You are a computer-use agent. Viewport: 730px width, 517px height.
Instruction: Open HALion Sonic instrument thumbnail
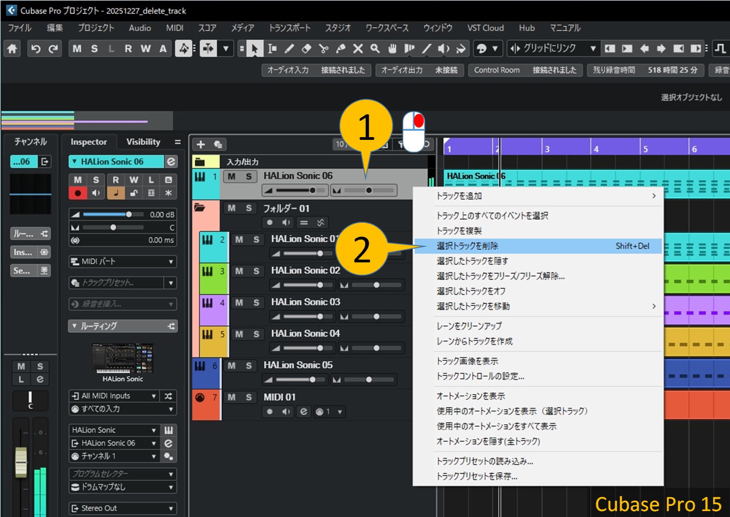(x=122, y=359)
